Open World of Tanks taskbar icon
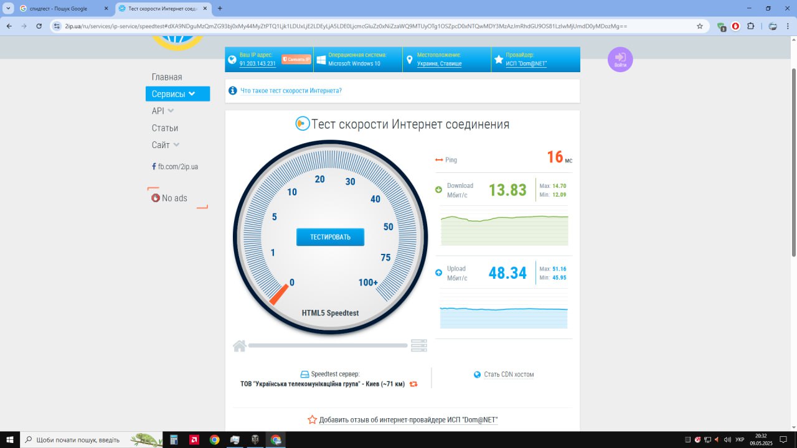 click(x=255, y=439)
